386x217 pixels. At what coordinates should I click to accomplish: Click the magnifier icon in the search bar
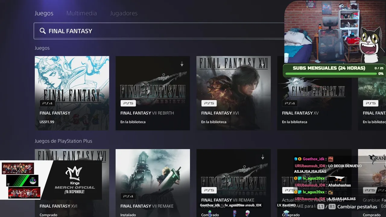tap(43, 31)
